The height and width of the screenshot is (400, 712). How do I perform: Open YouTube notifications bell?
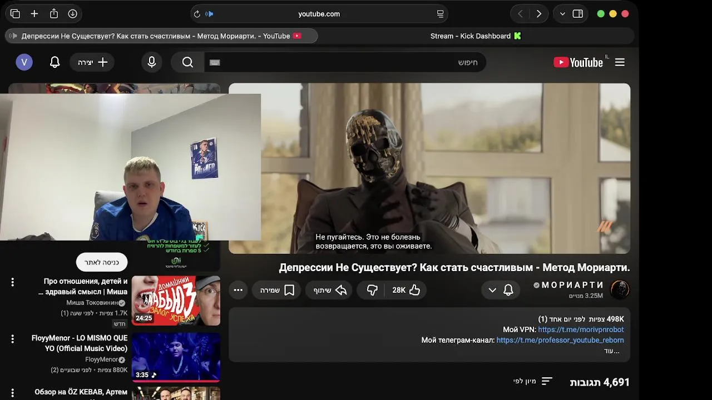(55, 62)
